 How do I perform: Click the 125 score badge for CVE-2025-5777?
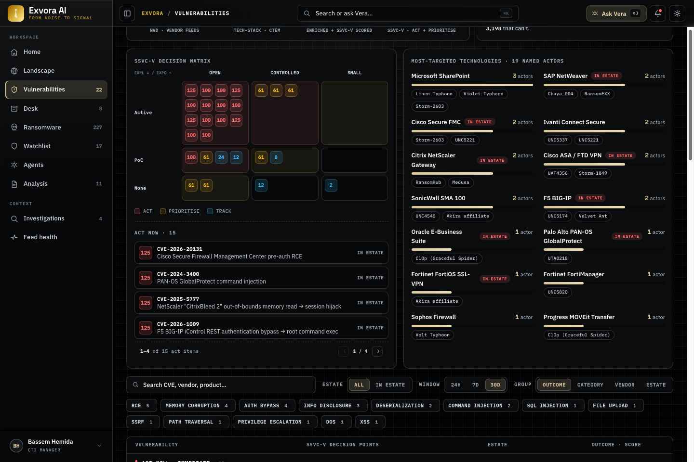click(146, 303)
